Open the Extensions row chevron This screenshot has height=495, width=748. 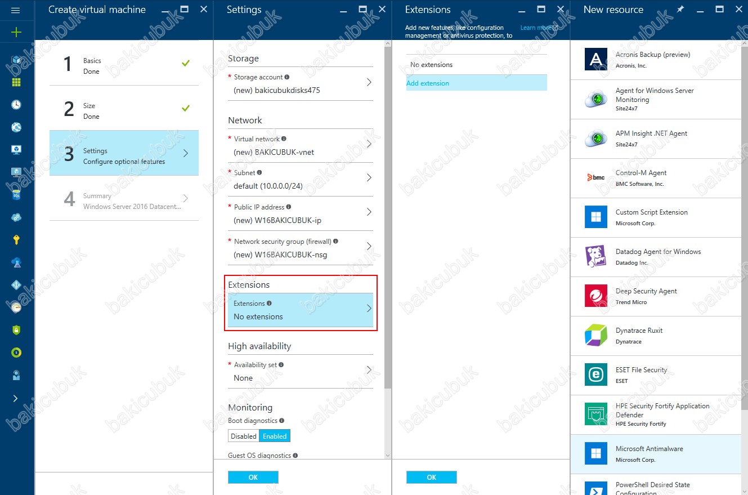[x=369, y=309]
